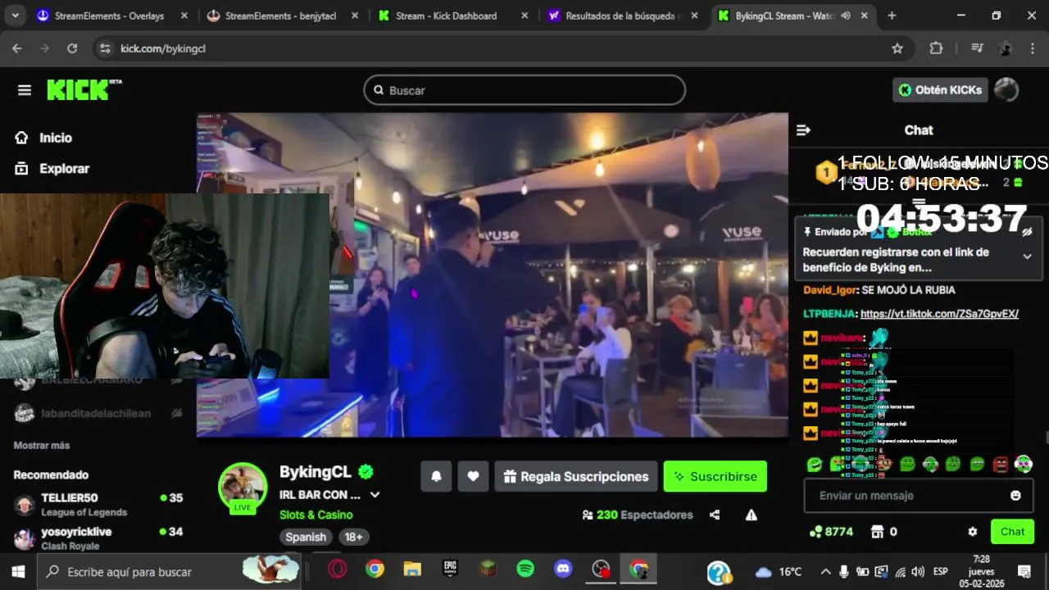Open Minecraft from the taskbar

(488, 569)
